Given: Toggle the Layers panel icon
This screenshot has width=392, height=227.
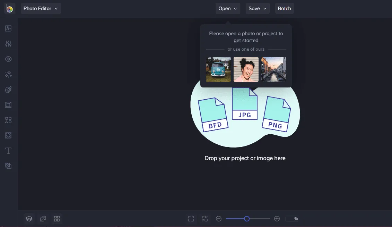Looking at the screenshot, I should click(x=29, y=219).
